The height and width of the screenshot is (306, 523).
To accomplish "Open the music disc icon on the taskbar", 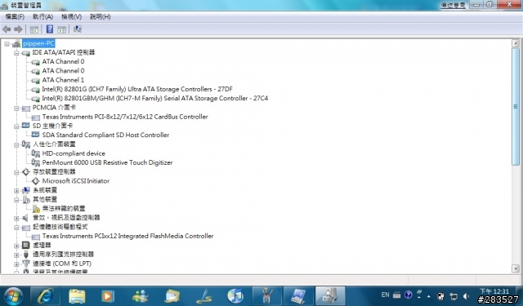I will coord(235,295).
